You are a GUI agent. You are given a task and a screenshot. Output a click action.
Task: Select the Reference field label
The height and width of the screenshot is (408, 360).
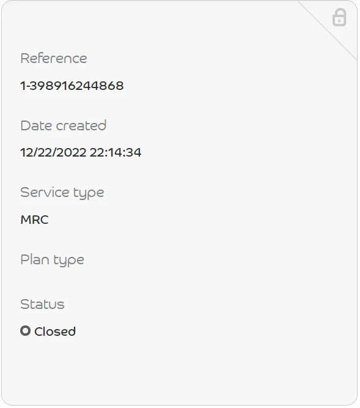[54, 58]
